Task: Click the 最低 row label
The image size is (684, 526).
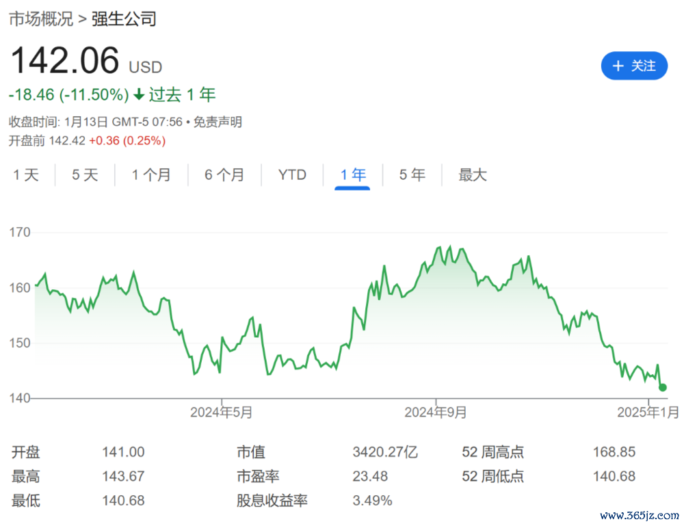Action: pyautogui.click(x=25, y=501)
